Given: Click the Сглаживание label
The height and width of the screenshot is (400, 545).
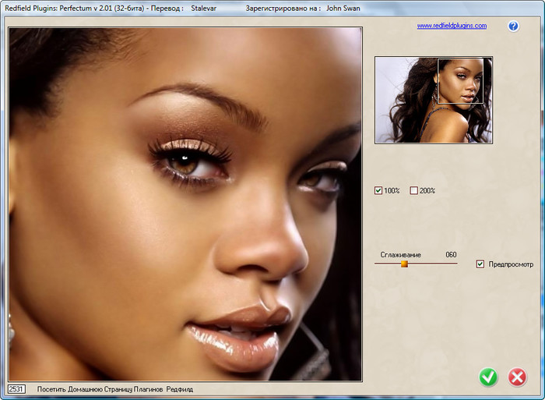Looking at the screenshot, I should [x=400, y=255].
